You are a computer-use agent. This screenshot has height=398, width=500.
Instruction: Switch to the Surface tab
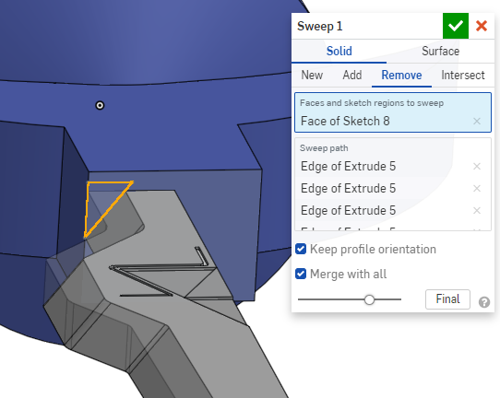point(440,51)
